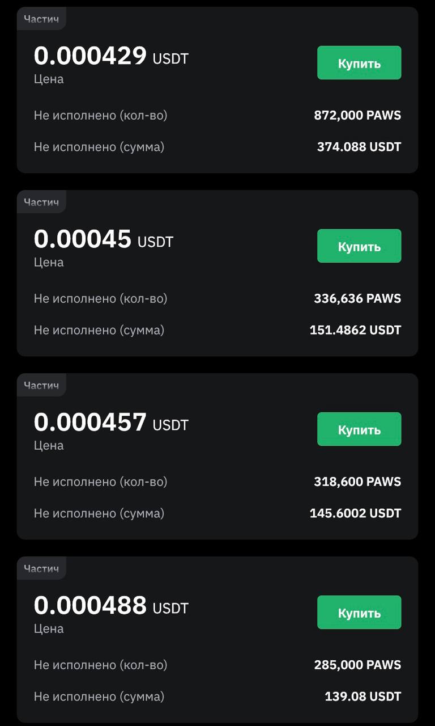Tap the 145.6002 USDT unfilled amount
This screenshot has height=726, width=435.
point(355,513)
